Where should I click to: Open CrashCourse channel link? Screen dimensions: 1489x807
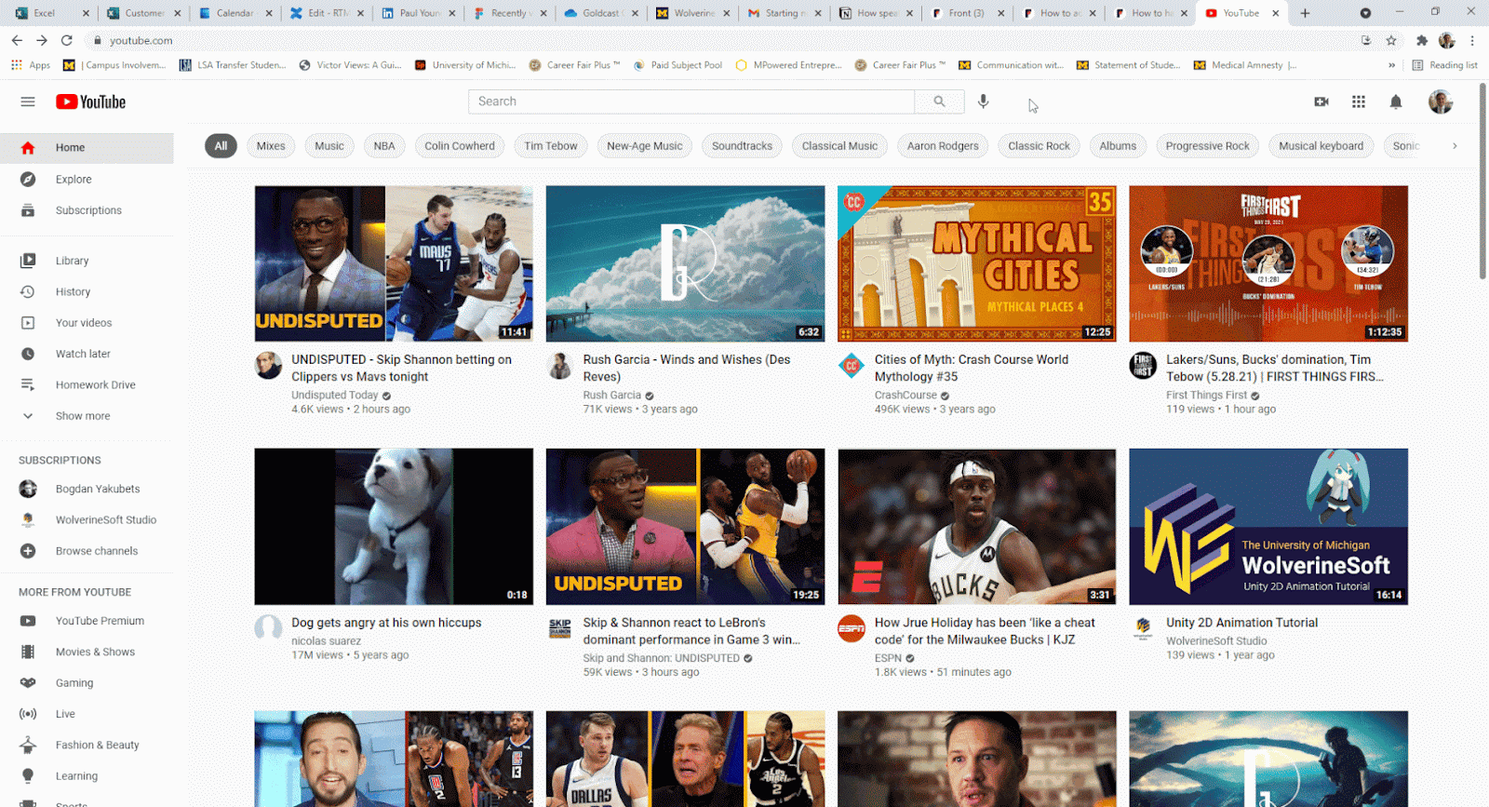click(x=905, y=396)
